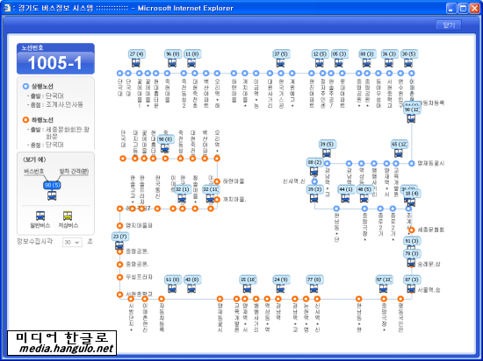
Task: Select the bus icon labeled 00 (2)
Action: 314,171
